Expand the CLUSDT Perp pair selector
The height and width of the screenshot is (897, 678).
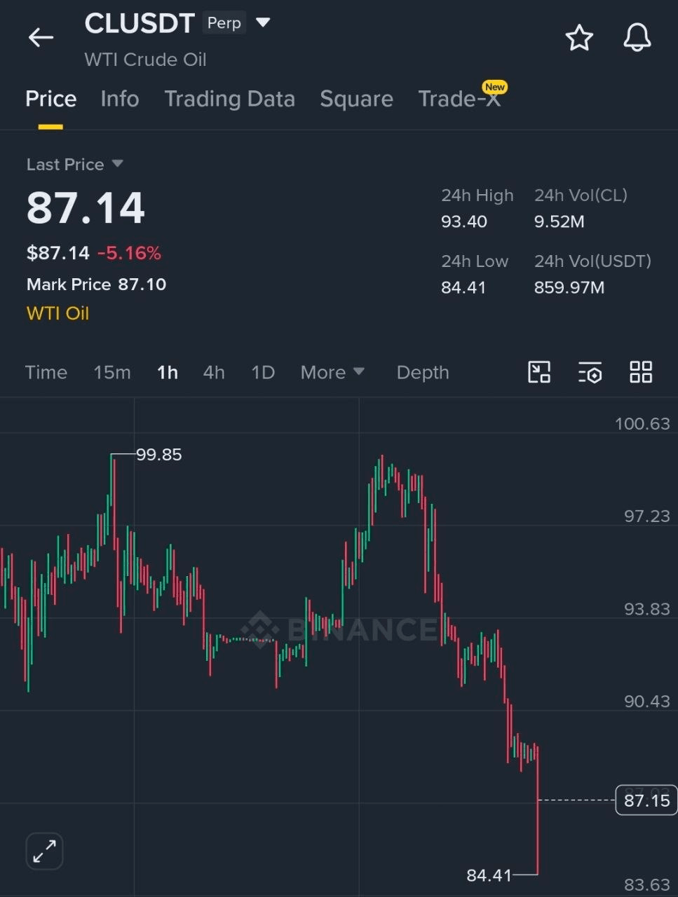(x=263, y=23)
